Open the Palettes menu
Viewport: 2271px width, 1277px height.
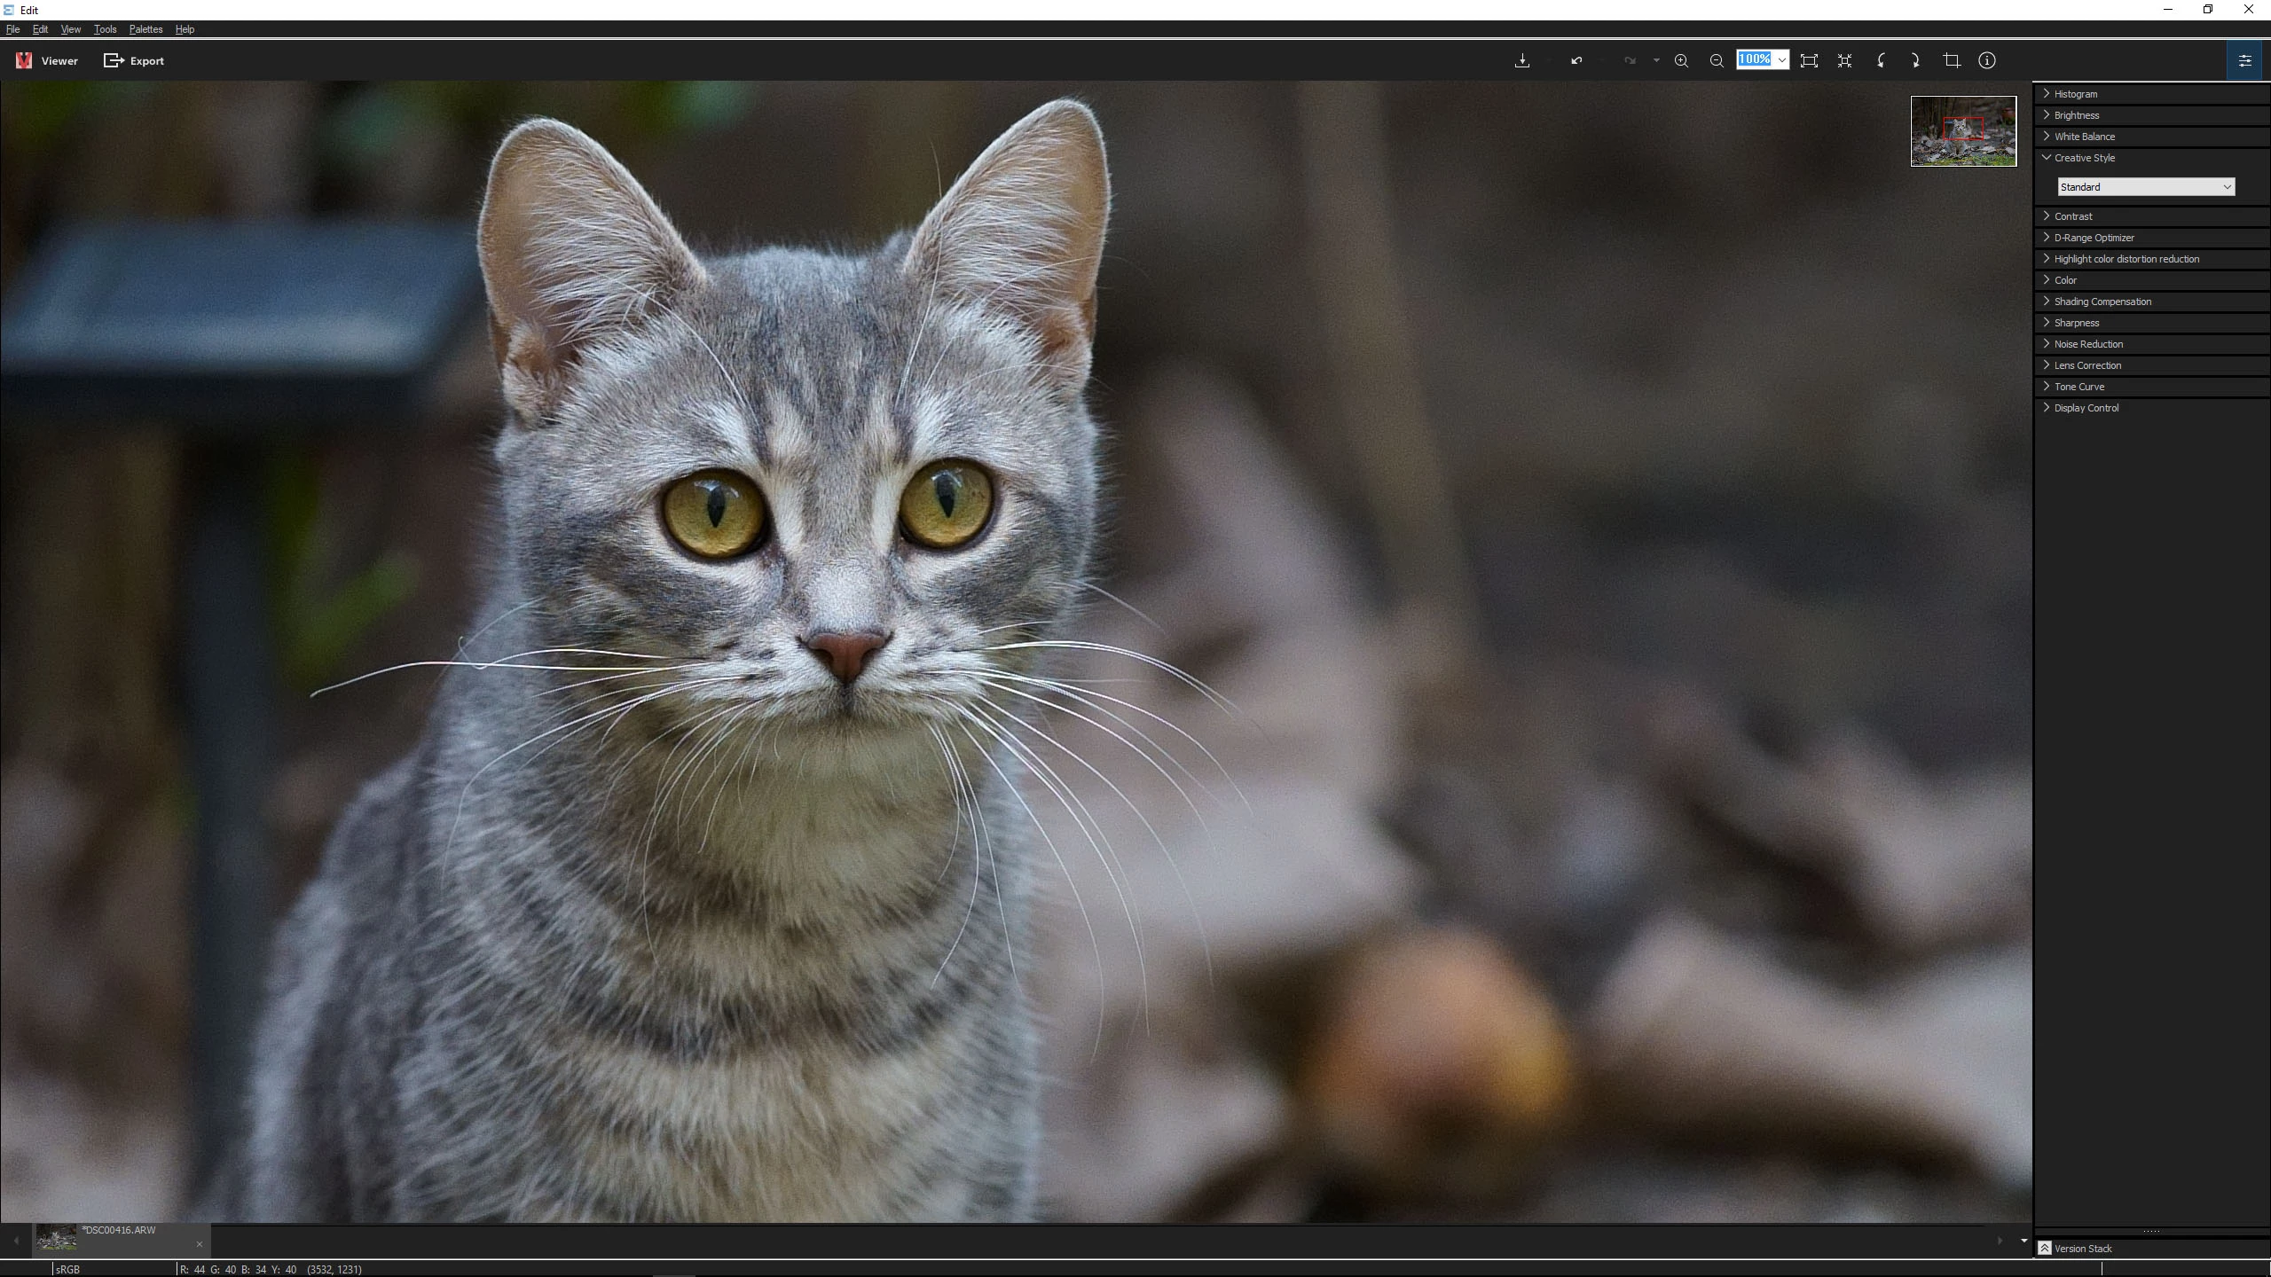click(145, 29)
